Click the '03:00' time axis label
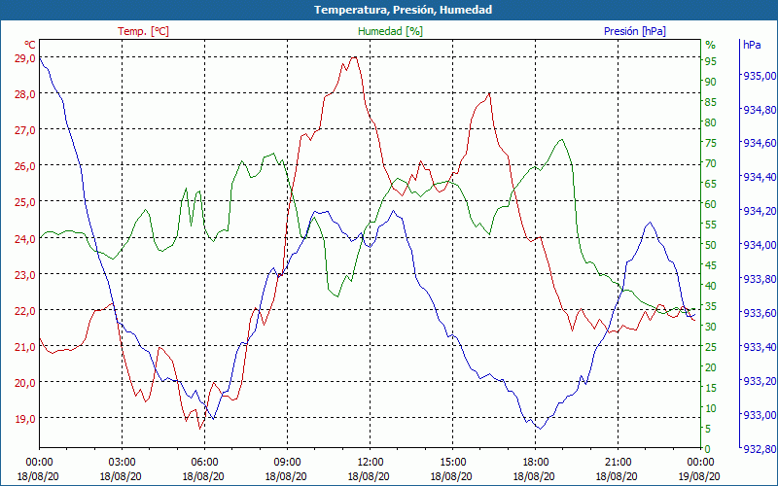778x486 pixels. 123,463
